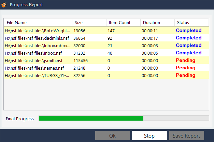Screen dimensions: 214x142
Task: Select the Inbox.mbox file row
Action: tap(38, 46)
